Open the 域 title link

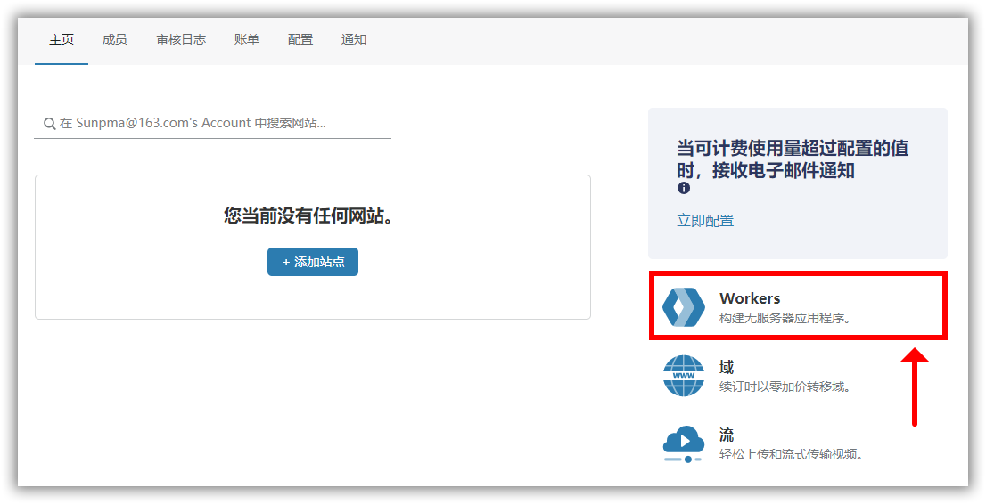point(727,366)
